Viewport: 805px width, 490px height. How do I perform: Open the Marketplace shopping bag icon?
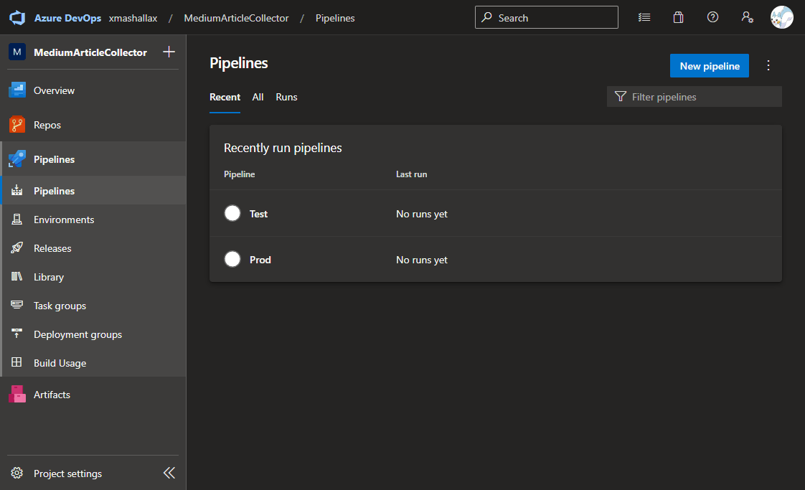point(678,17)
